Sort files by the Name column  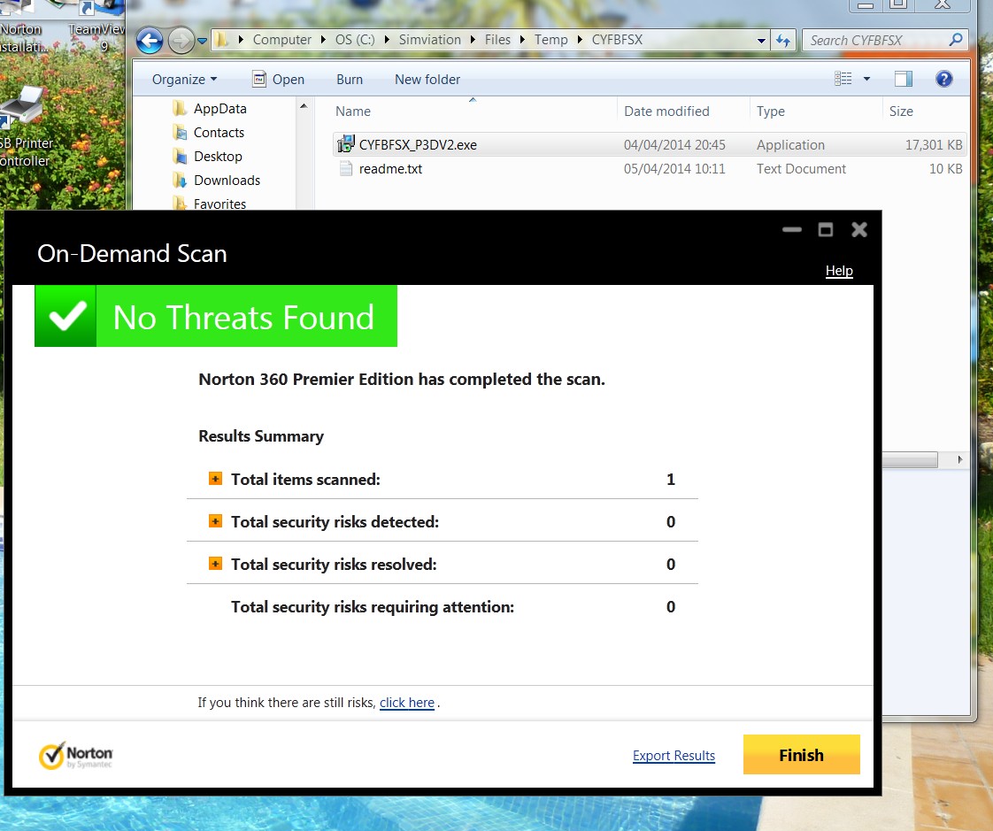tap(353, 112)
